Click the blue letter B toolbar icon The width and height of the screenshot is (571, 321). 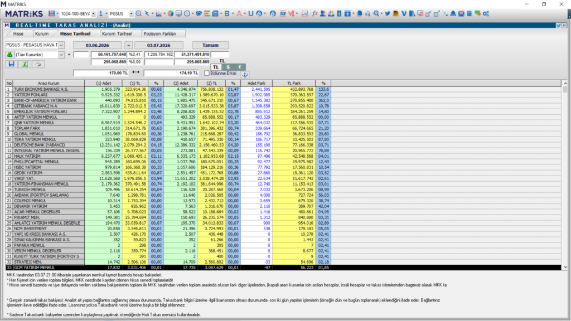click(x=227, y=13)
